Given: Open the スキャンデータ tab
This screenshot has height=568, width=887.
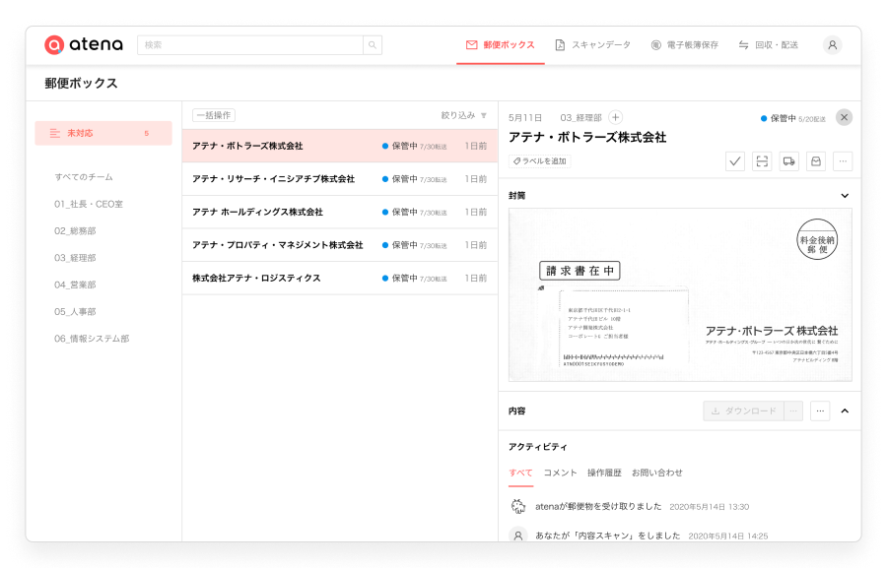Looking at the screenshot, I should tap(593, 45).
